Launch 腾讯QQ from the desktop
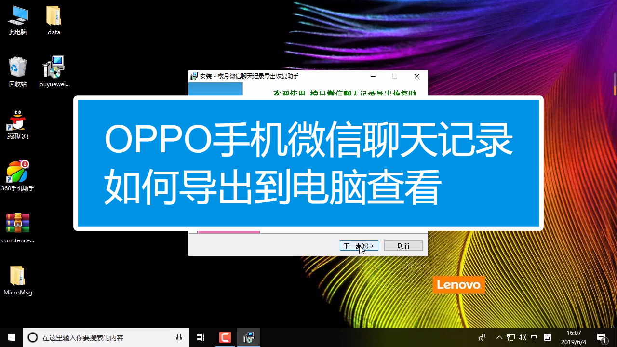Viewport: 617px width, 347px height. pyautogui.click(x=18, y=124)
